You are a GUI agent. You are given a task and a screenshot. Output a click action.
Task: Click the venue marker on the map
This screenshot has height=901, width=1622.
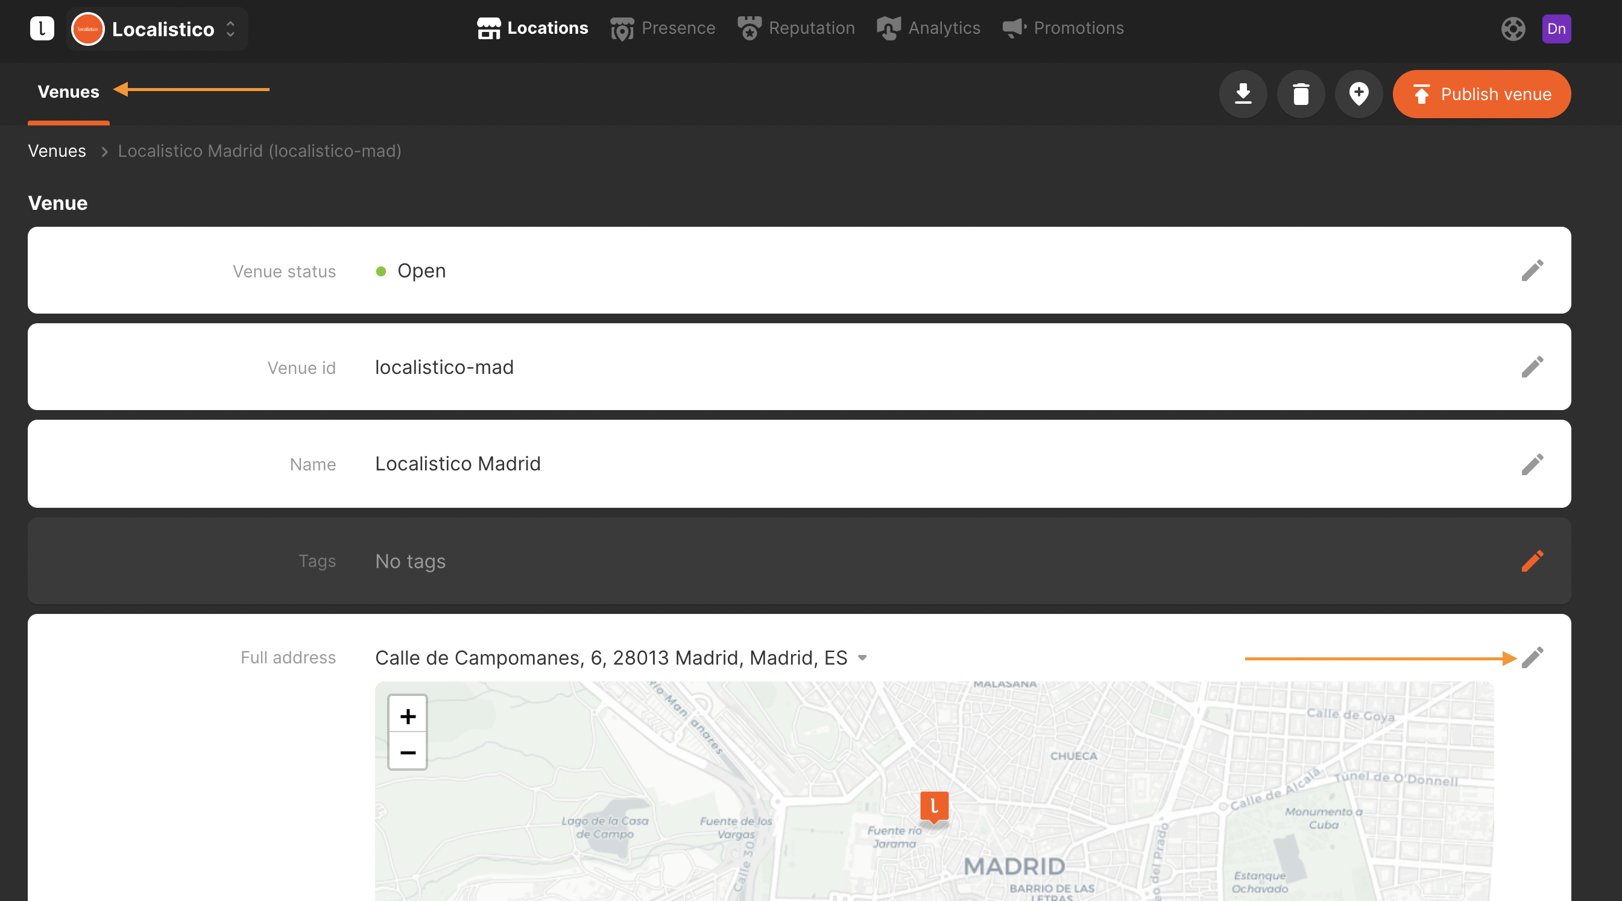click(x=935, y=806)
